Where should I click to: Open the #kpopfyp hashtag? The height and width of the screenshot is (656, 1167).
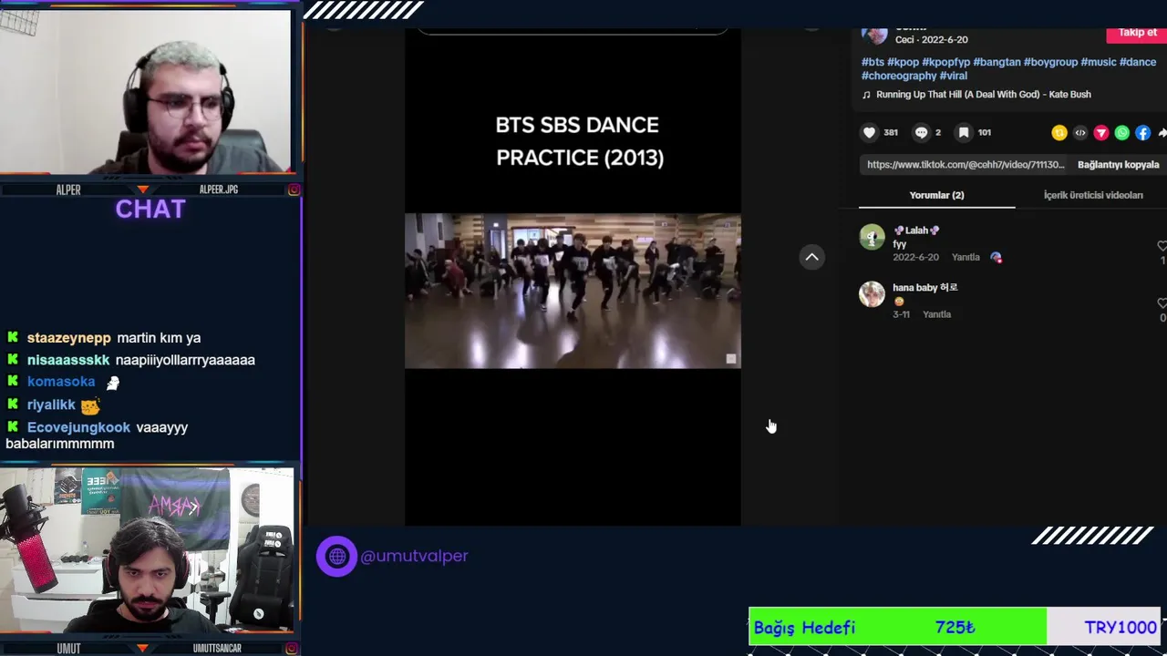click(x=945, y=62)
